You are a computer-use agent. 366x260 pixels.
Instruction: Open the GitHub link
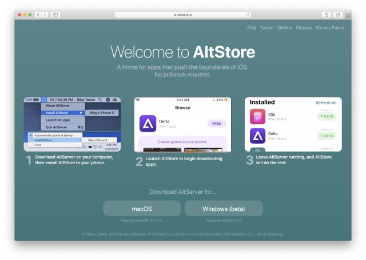pyautogui.click(x=285, y=28)
